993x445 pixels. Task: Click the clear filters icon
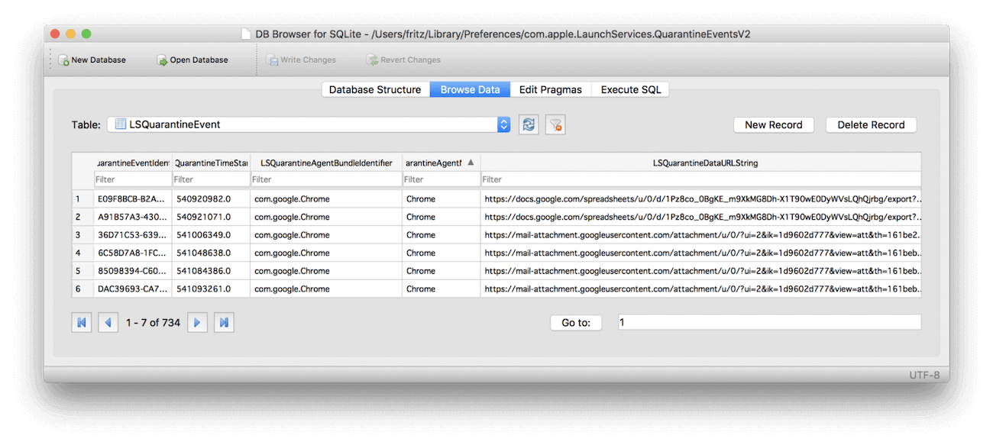[x=555, y=124]
